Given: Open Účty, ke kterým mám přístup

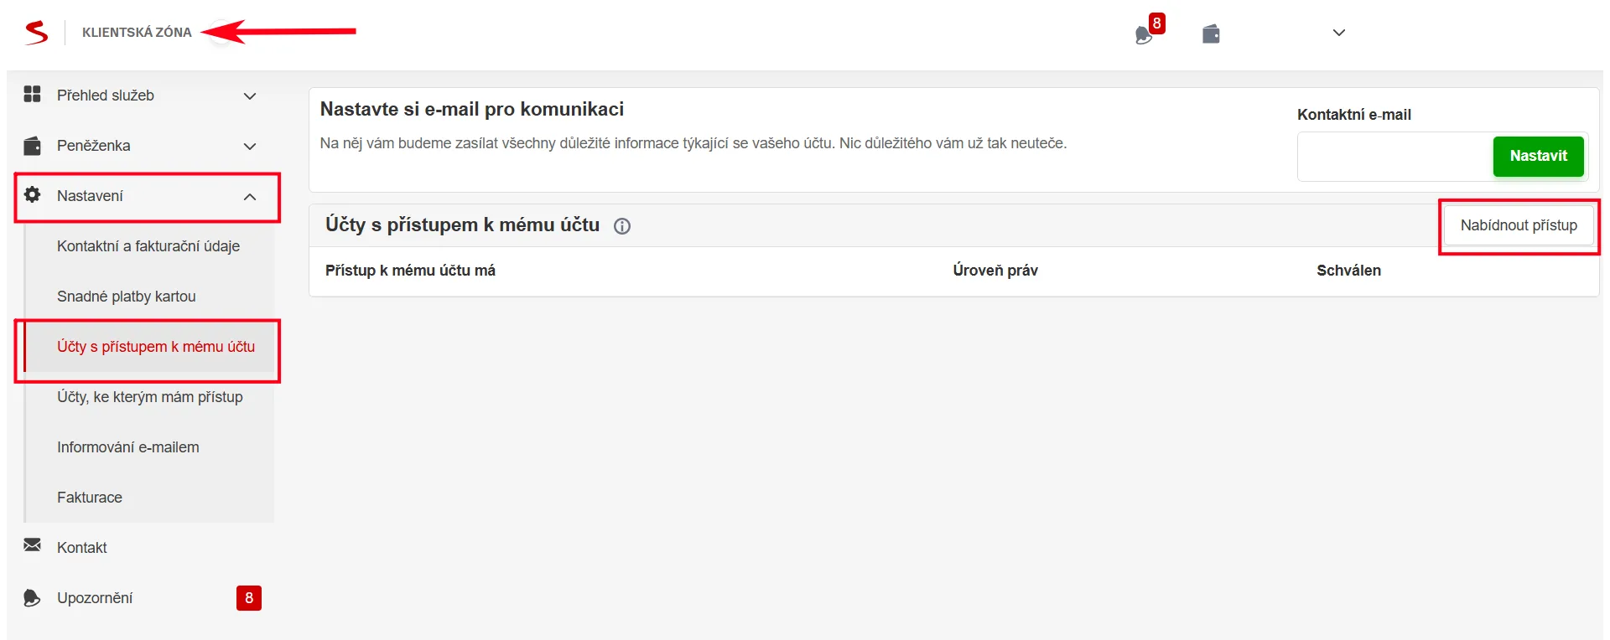Looking at the screenshot, I should pos(150,397).
